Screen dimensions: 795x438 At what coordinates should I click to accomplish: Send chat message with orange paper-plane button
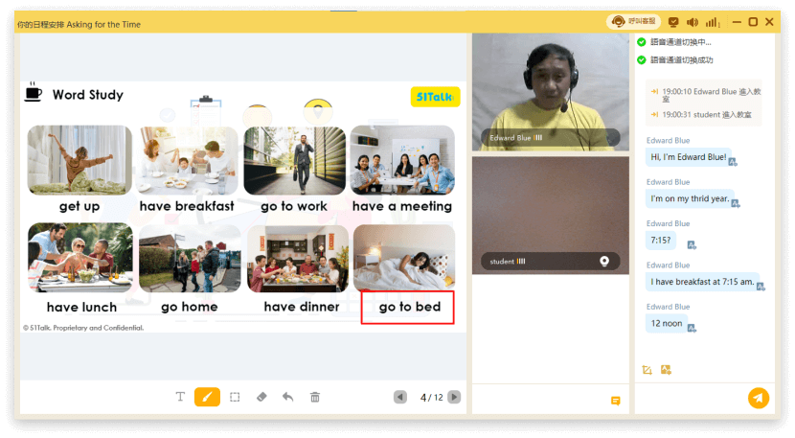(x=758, y=398)
